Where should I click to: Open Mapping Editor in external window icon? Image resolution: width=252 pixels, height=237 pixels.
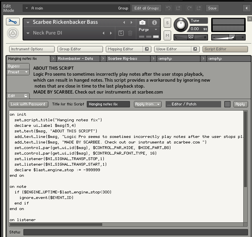tap(147, 49)
